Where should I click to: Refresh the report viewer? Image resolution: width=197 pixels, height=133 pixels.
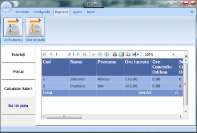coord(106,54)
